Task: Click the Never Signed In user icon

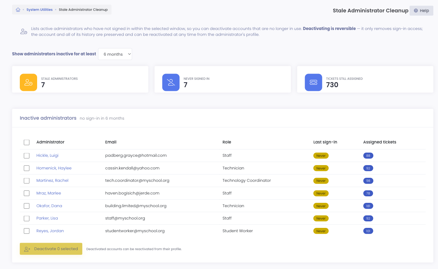Action: [x=171, y=82]
